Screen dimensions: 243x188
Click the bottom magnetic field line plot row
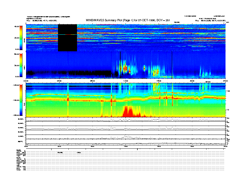tap(125, 142)
